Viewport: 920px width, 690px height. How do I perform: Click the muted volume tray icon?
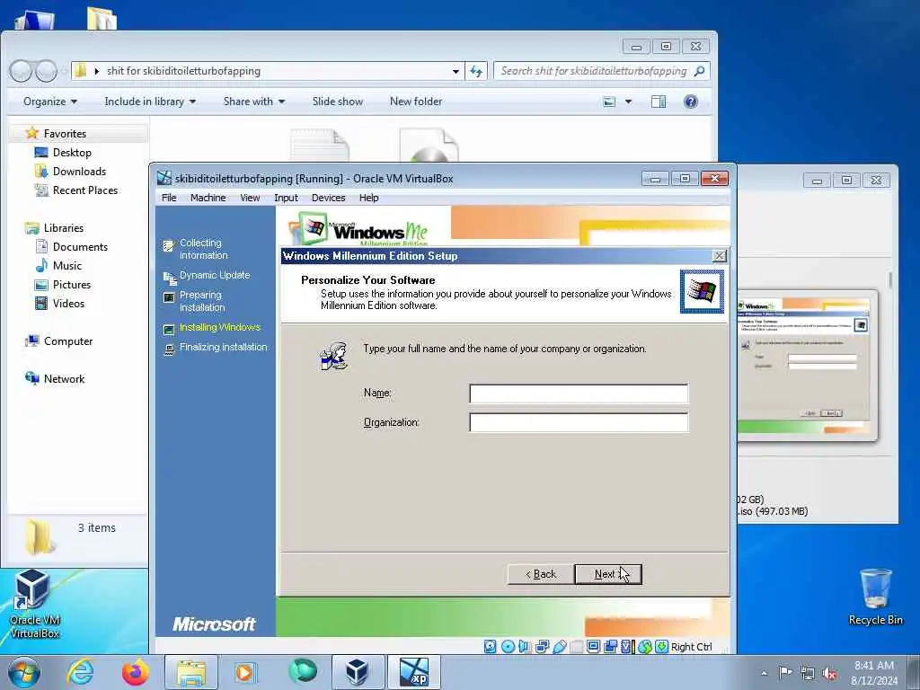tap(829, 674)
